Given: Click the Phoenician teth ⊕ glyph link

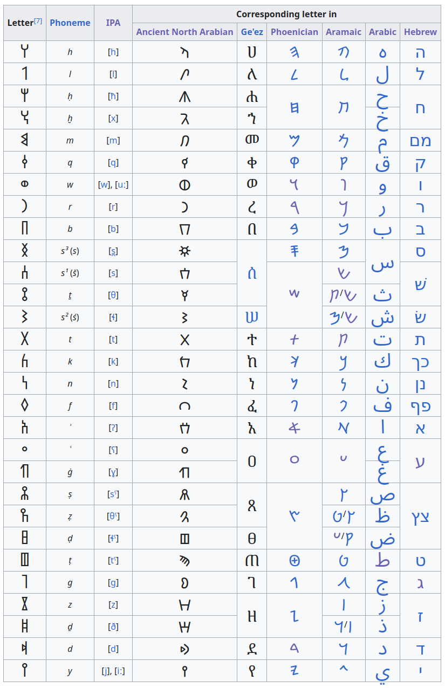Looking at the screenshot, I should (295, 561).
